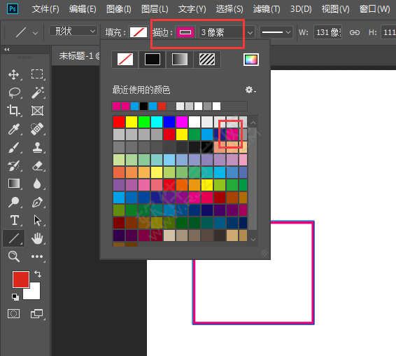This screenshot has height=356, width=396.
Task: Open the 形状 tool mode dropdown
Action: click(x=73, y=32)
